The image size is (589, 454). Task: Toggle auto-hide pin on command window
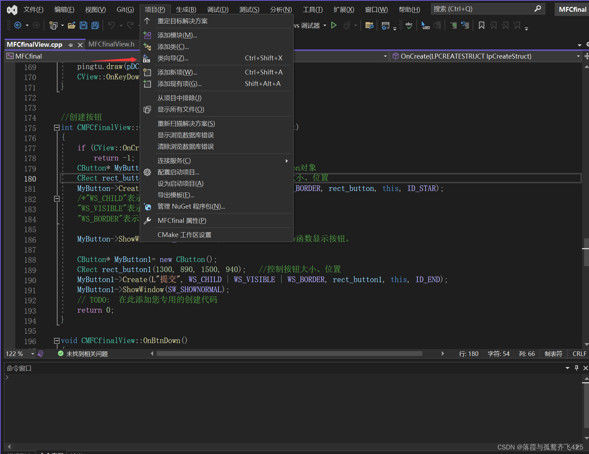pyautogui.click(x=577, y=368)
